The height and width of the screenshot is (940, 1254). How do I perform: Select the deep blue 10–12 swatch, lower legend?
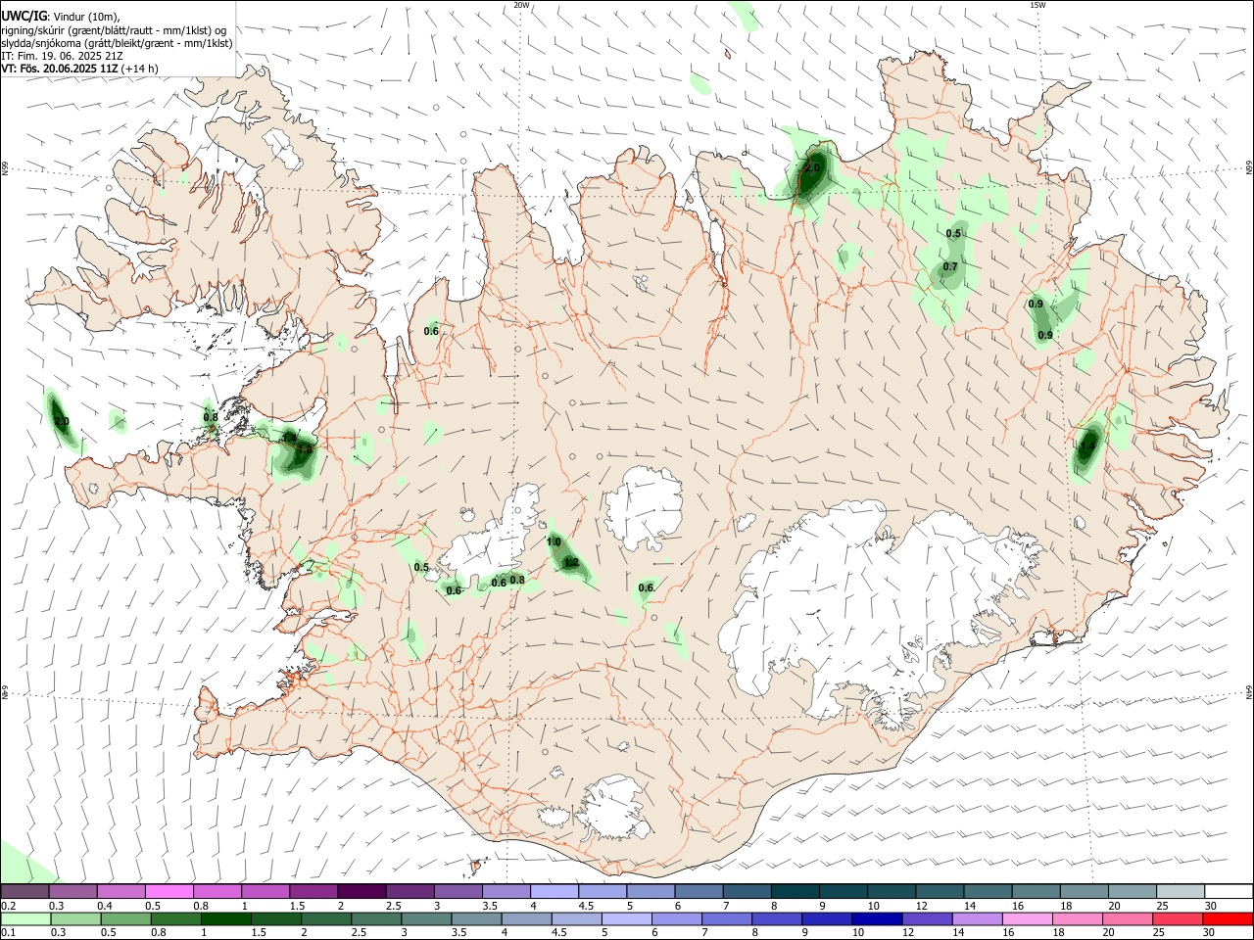tap(878, 919)
